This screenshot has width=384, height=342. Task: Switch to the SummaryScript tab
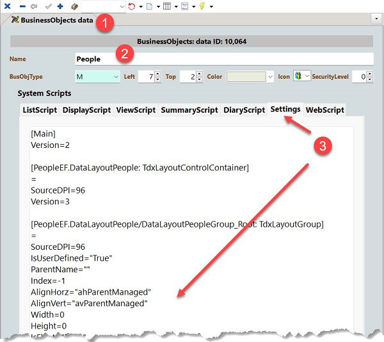coord(189,110)
